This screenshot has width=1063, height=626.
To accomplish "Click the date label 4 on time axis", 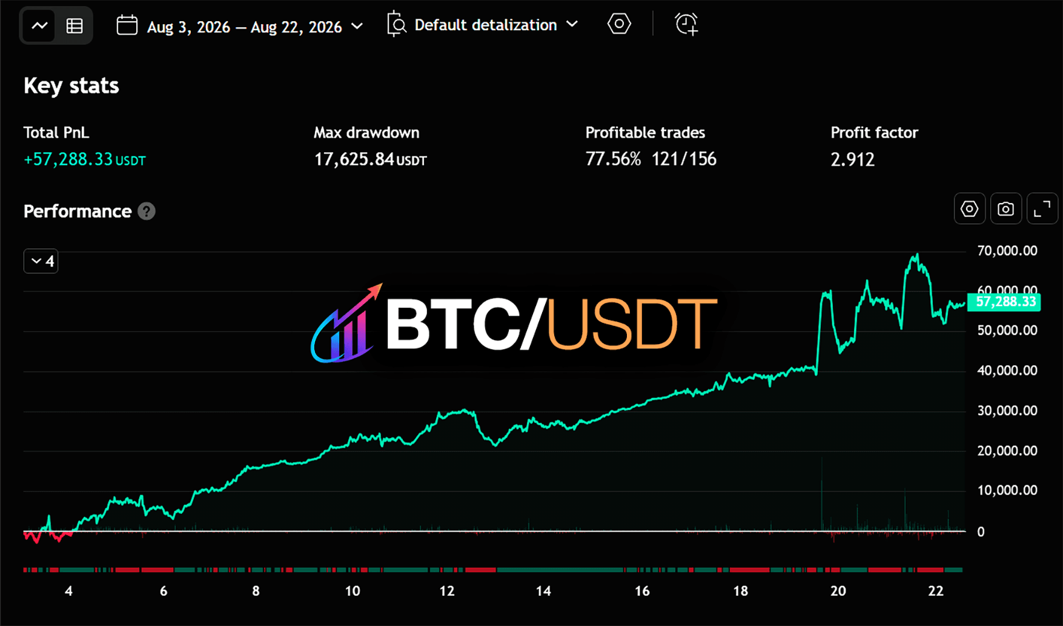I will pos(68,591).
